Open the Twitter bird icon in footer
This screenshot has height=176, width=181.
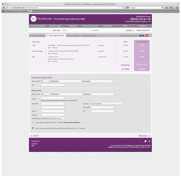[x=145, y=141]
